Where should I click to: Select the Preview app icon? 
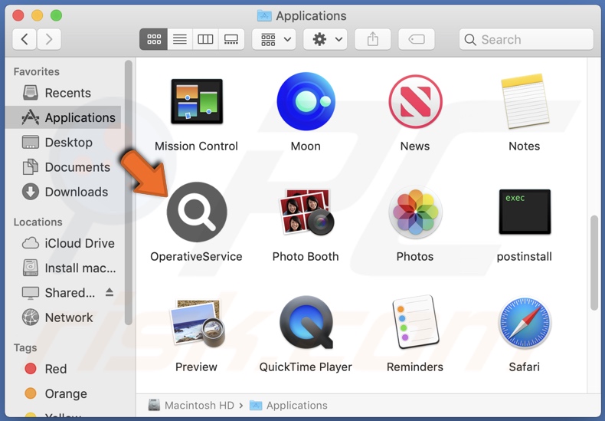click(x=197, y=323)
